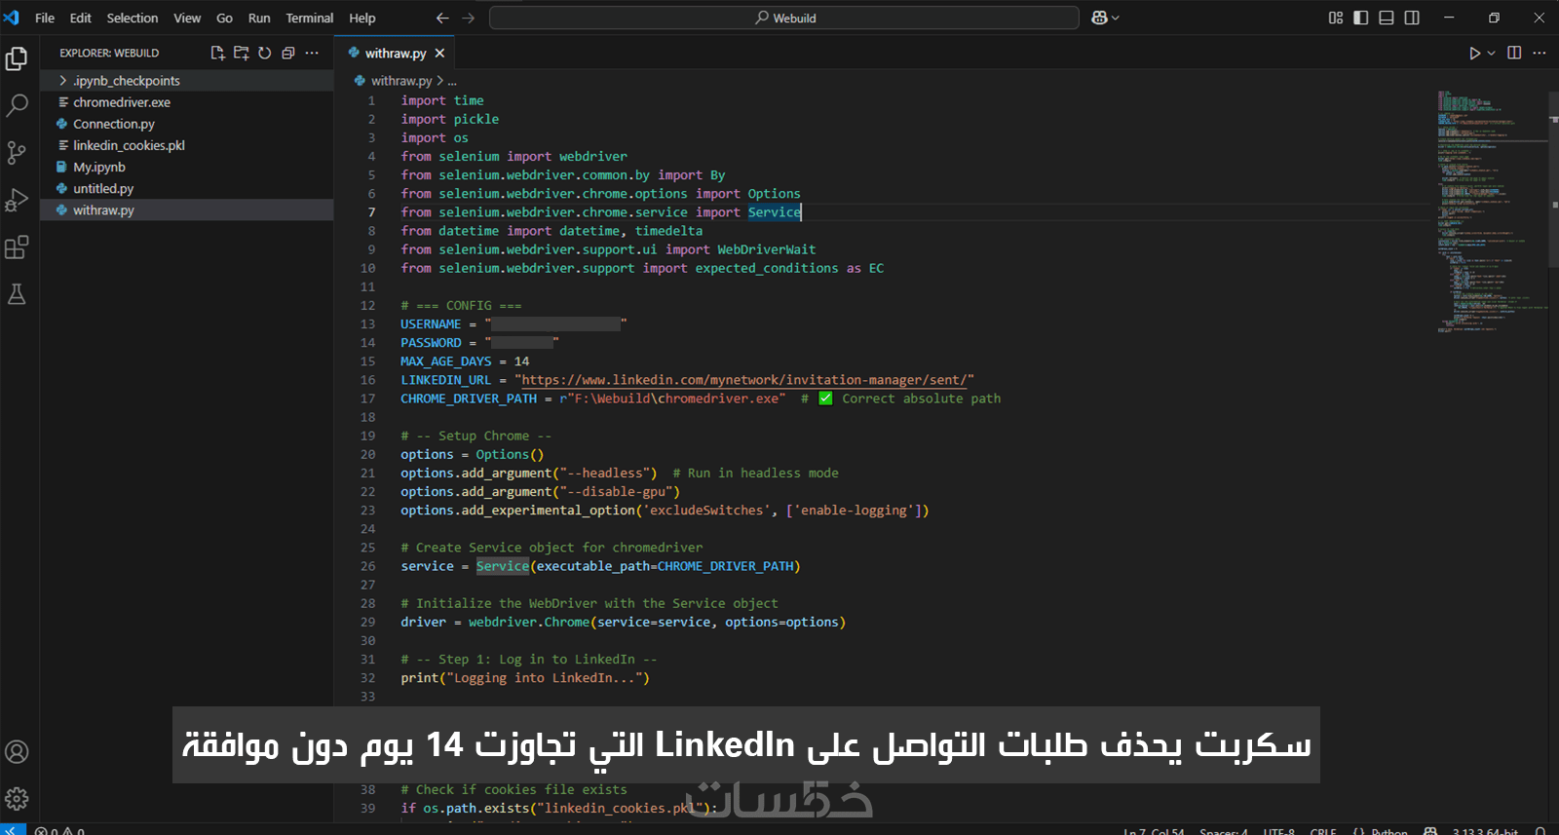
Task: Open the Explorer view in the activity bar
Action: pos(17,58)
